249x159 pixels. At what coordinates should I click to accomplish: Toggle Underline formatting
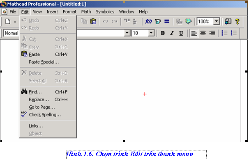[x=181, y=33]
